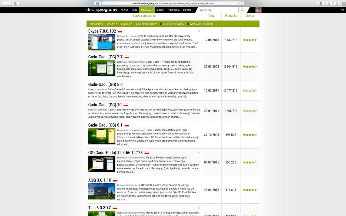
Task: Click the Polish flag next to Tlen 6.0.3.77
Action: tap(115, 208)
